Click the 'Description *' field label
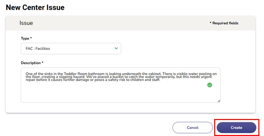The image size is (264, 136). (32, 63)
